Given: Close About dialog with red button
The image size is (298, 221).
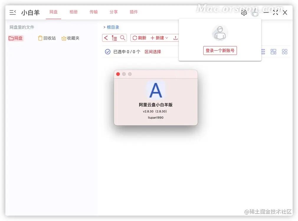Looking at the screenshot, I should [x=118, y=74].
